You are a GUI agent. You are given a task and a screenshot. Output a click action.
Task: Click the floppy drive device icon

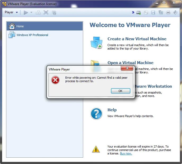click(x=153, y=12)
